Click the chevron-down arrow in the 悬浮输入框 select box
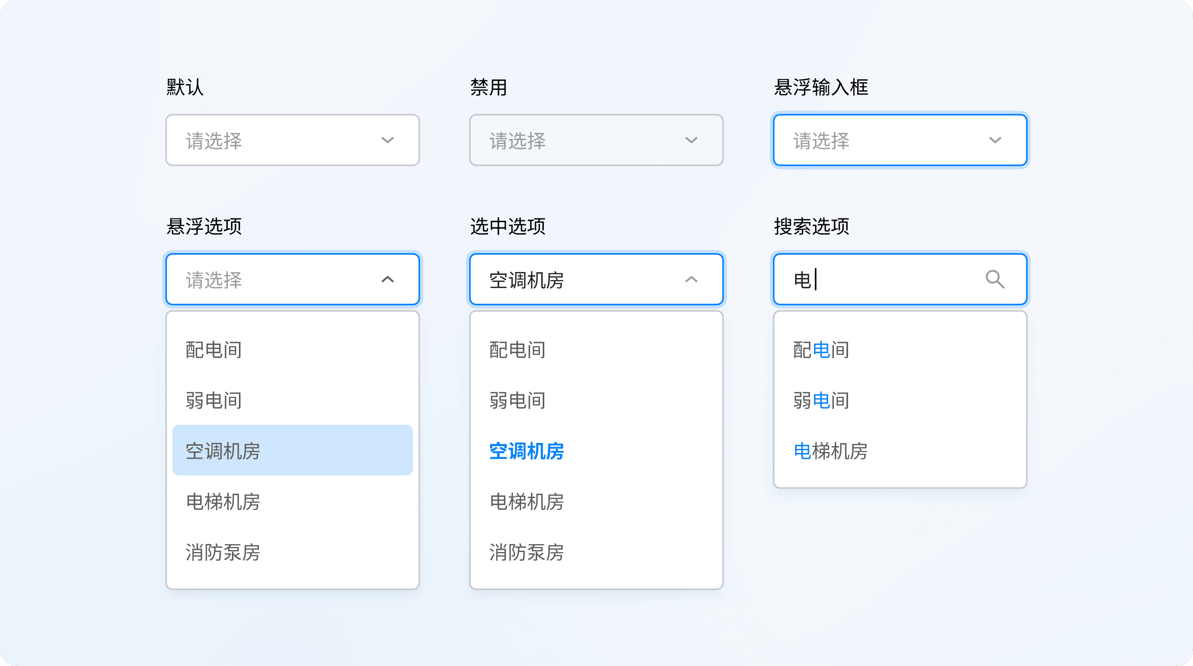Image resolution: width=1193 pixels, height=666 pixels. [x=995, y=140]
